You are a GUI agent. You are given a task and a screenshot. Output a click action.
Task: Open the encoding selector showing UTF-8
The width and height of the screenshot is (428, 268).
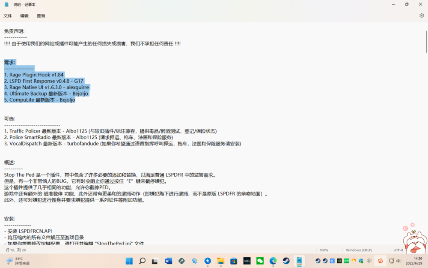click(398, 249)
